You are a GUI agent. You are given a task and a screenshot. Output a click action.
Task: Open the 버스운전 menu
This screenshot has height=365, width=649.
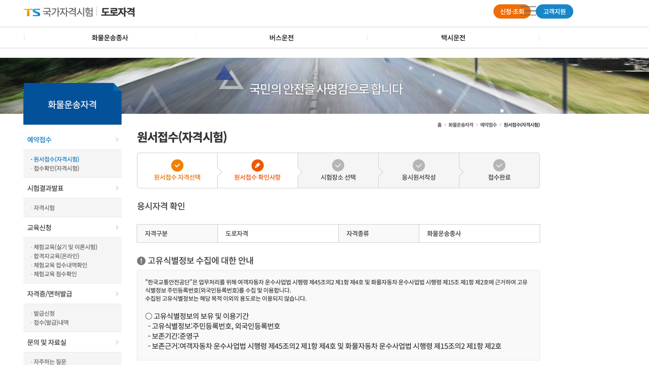281,38
